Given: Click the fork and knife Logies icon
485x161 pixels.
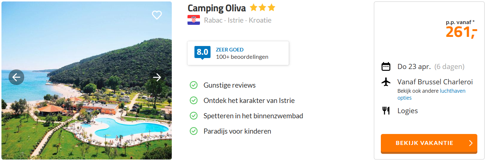Looking at the screenshot, I should [386, 111].
